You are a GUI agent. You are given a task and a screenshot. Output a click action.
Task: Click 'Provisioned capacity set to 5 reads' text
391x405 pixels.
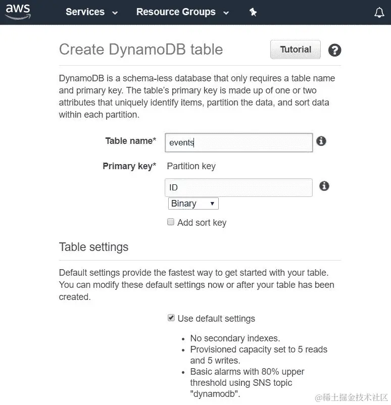[259, 349]
